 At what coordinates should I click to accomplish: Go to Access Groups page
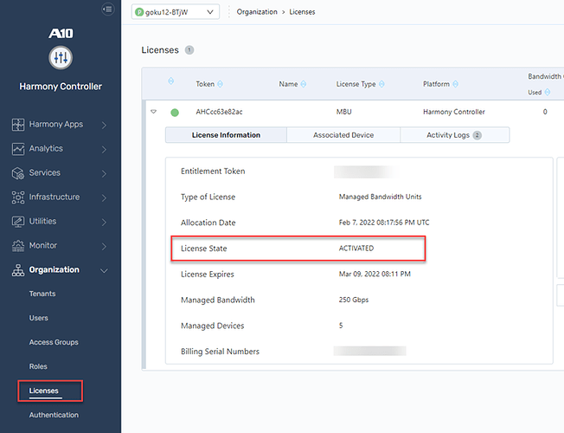[x=54, y=342]
